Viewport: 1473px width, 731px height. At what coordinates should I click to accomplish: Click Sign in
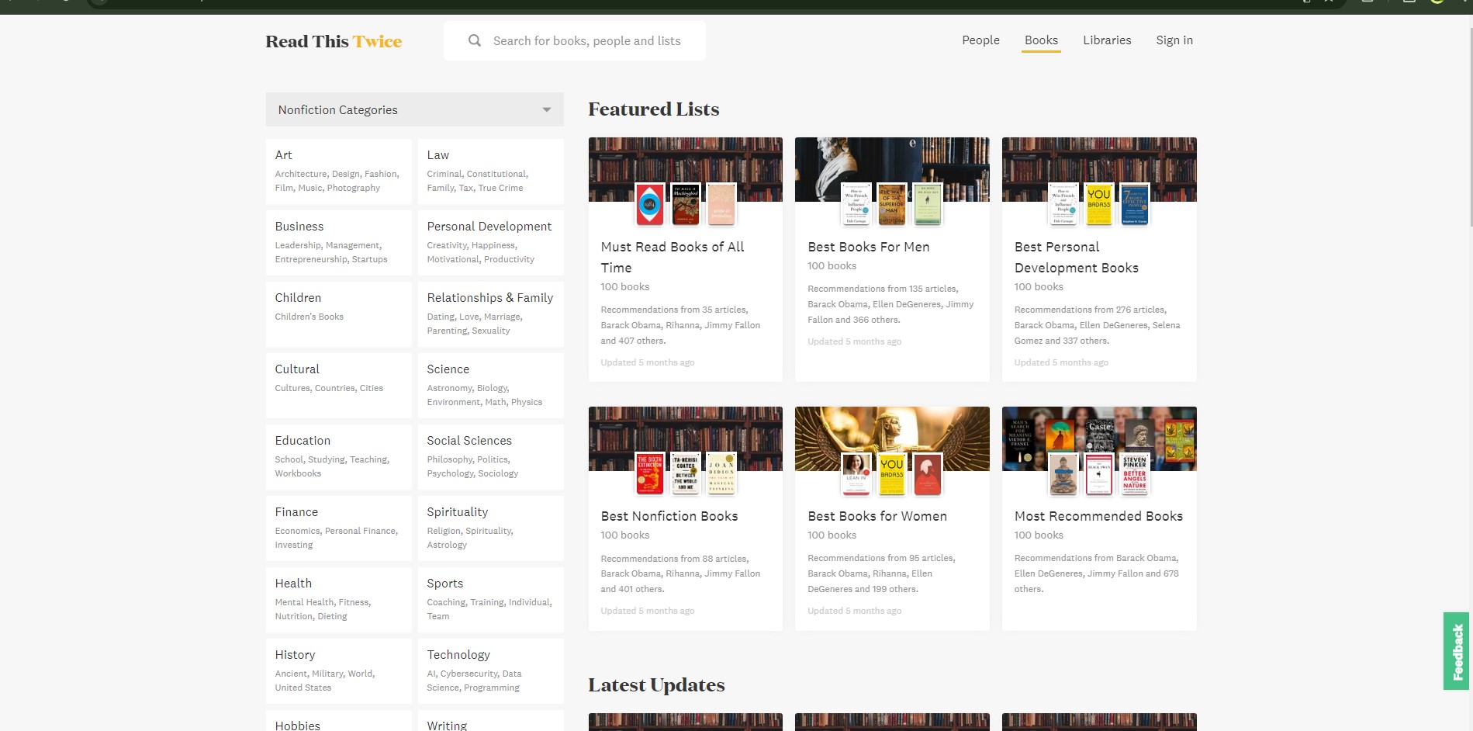pyautogui.click(x=1174, y=40)
